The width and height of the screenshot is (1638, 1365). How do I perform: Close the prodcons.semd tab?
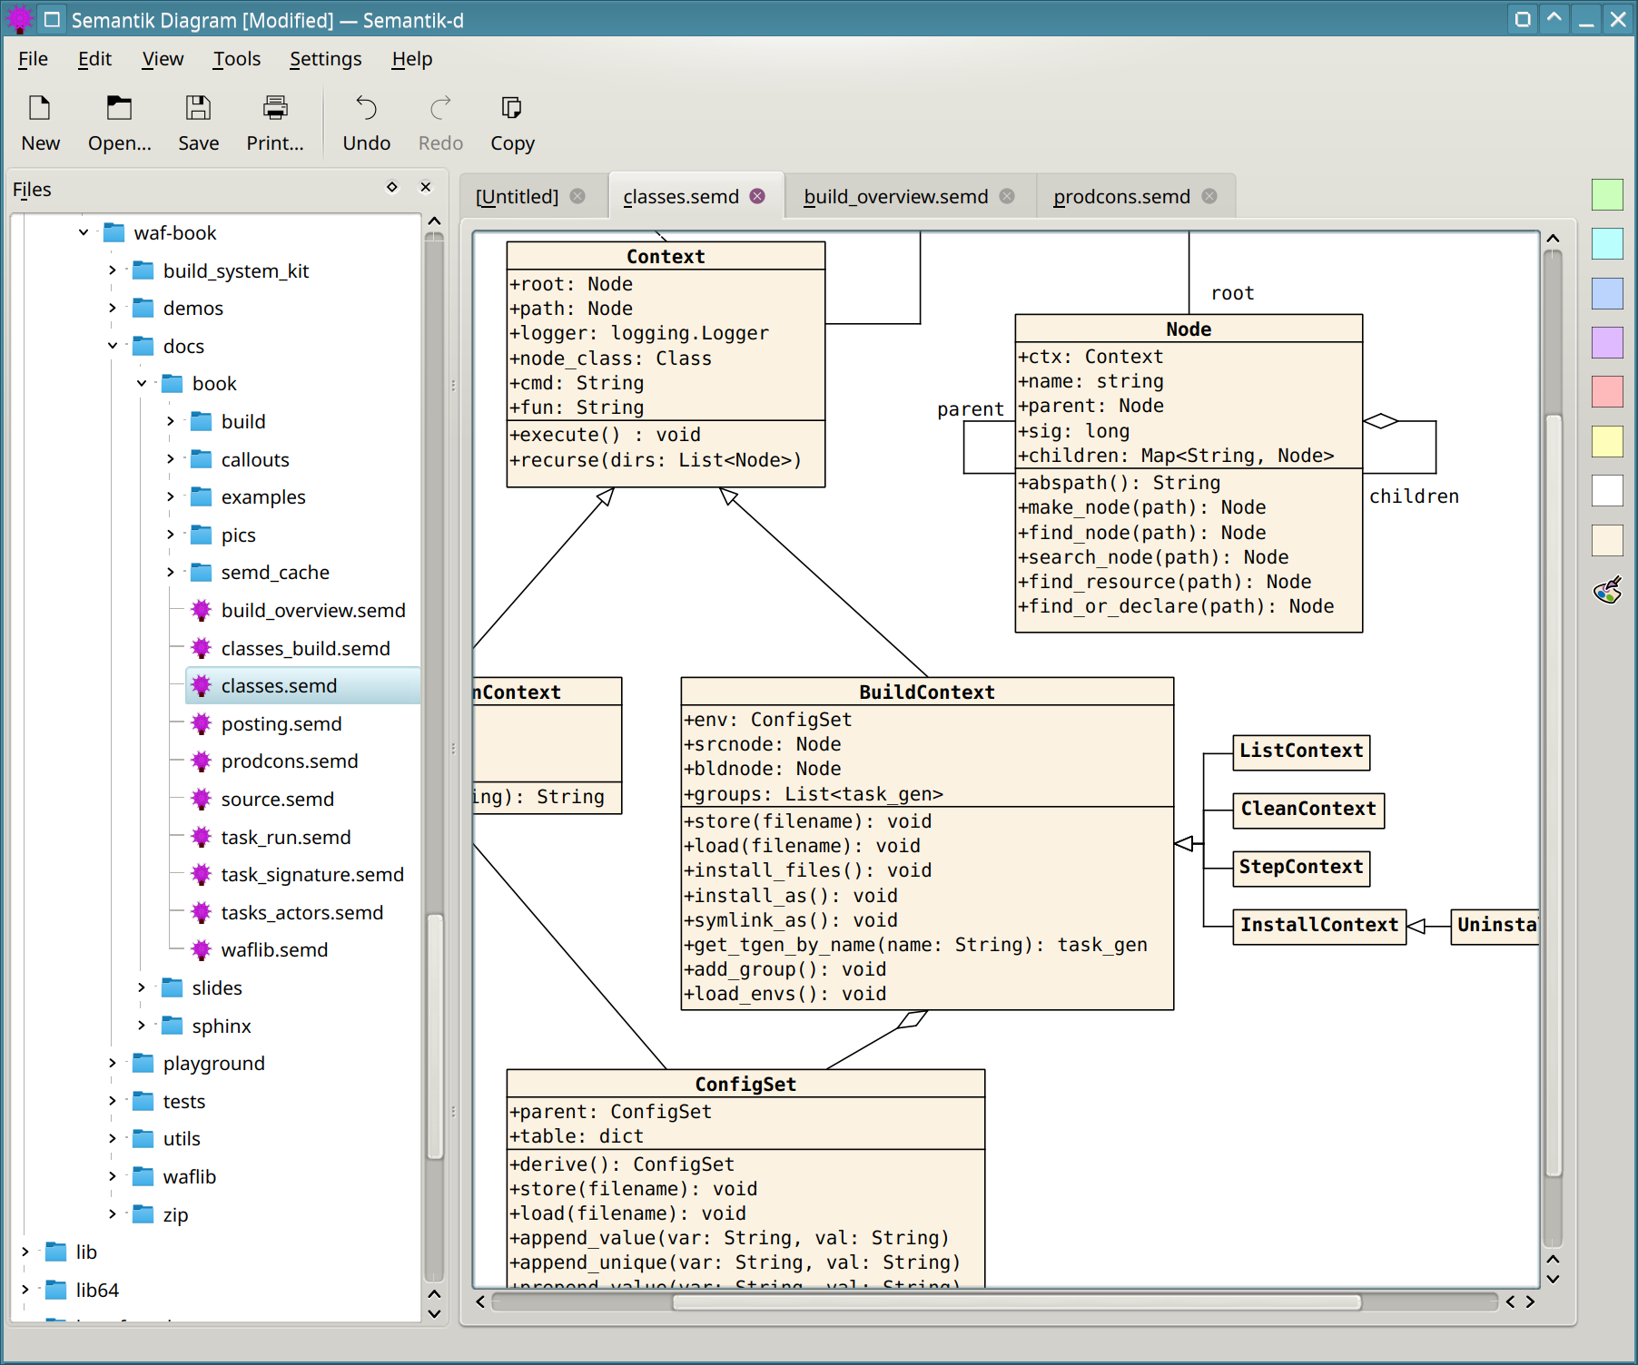pos(1209,196)
